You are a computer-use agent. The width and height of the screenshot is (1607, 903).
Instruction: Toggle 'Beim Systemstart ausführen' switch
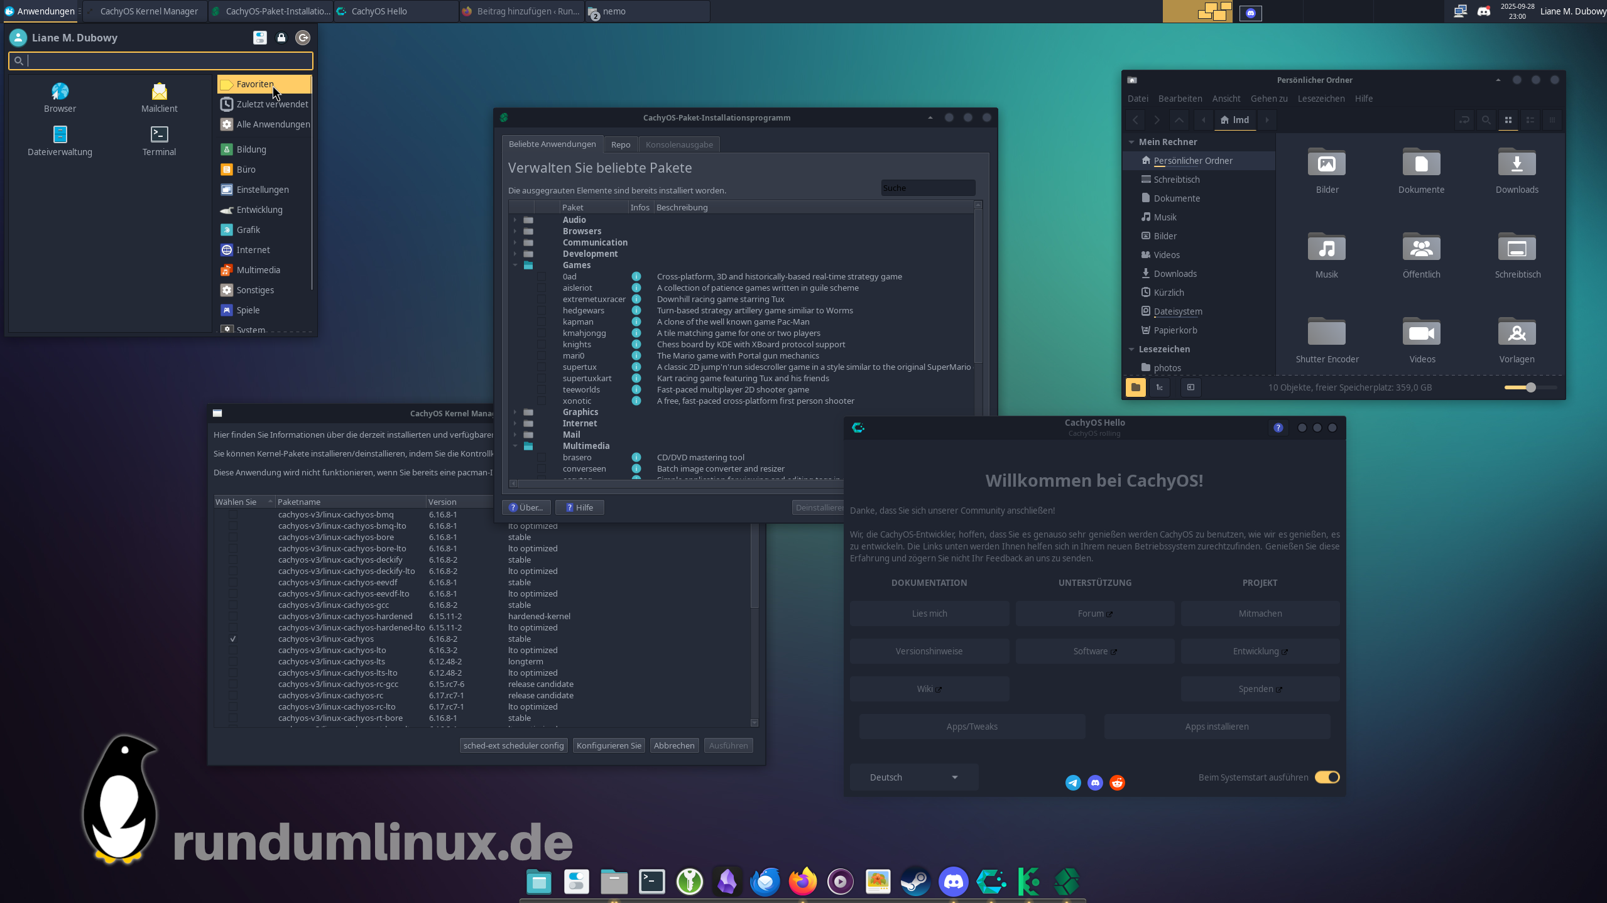[1327, 777]
